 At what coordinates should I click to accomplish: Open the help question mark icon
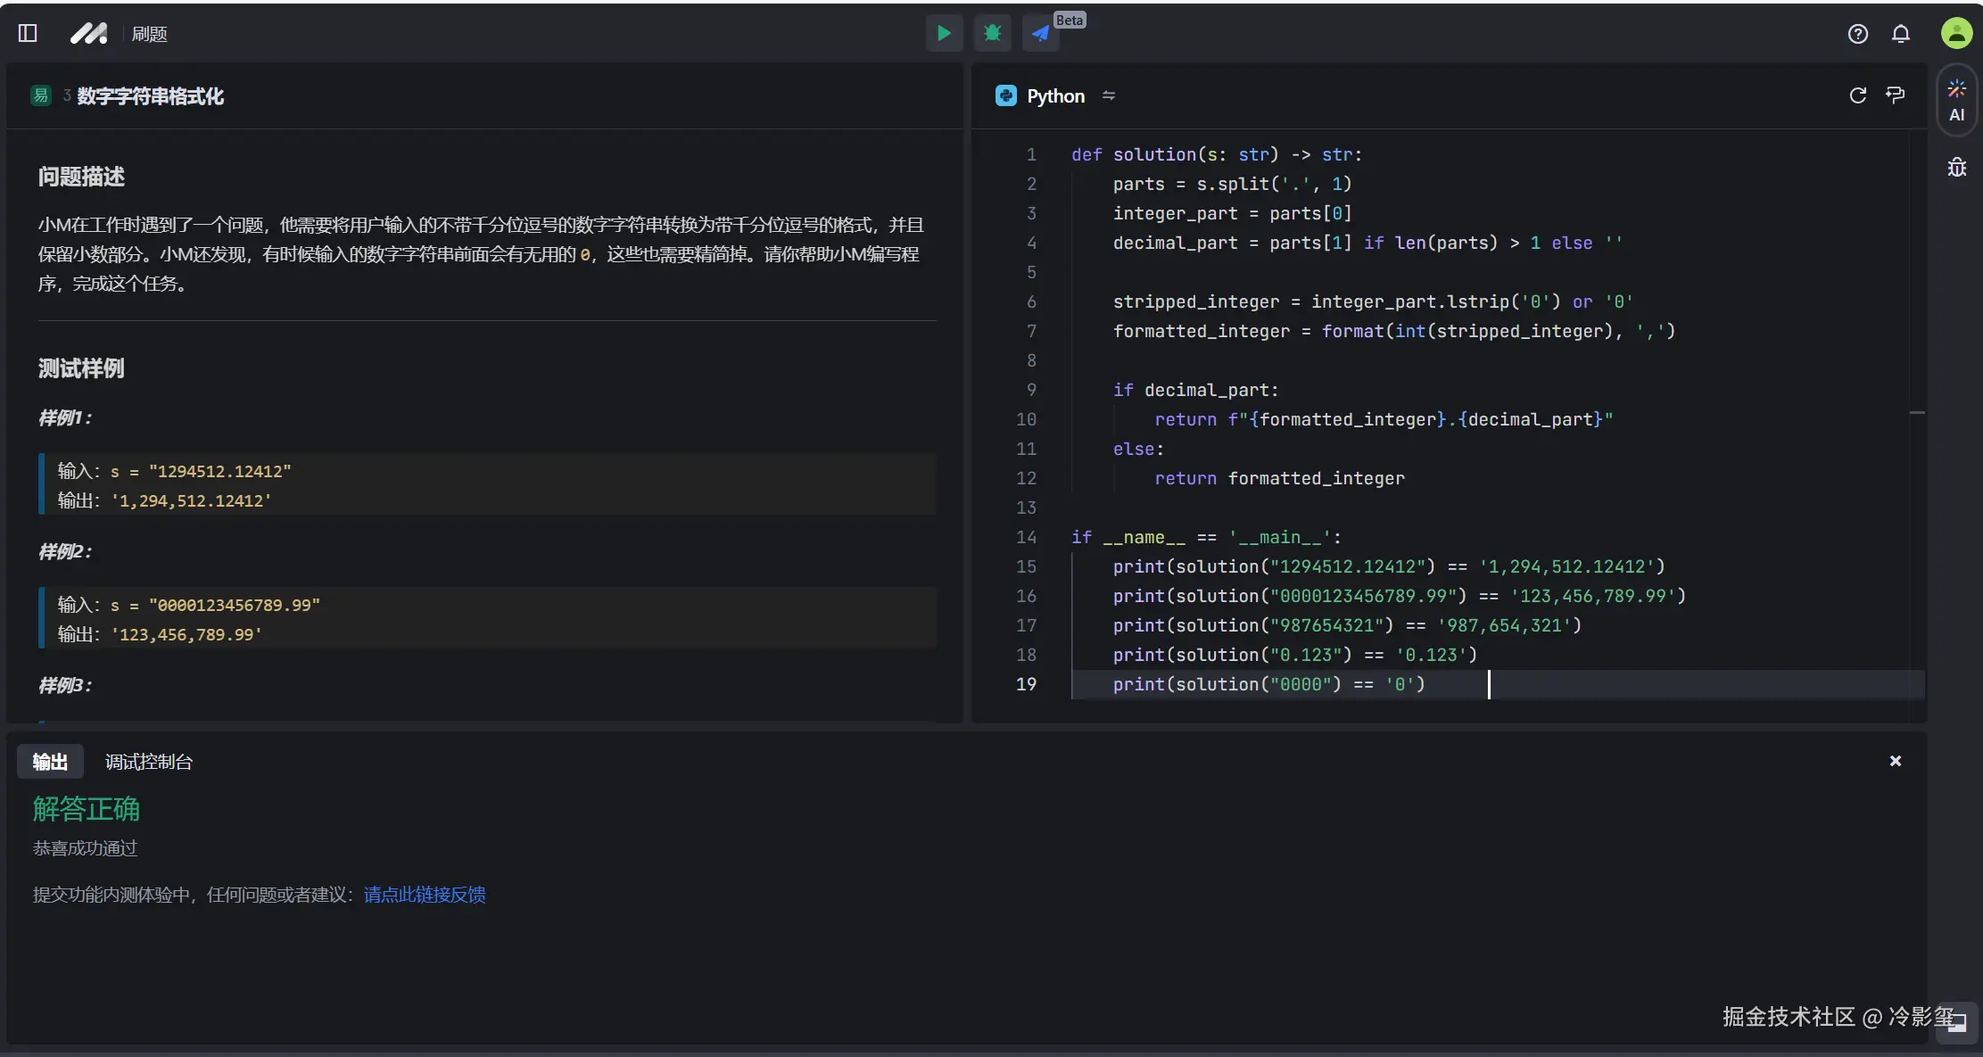tap(1857, 34)
